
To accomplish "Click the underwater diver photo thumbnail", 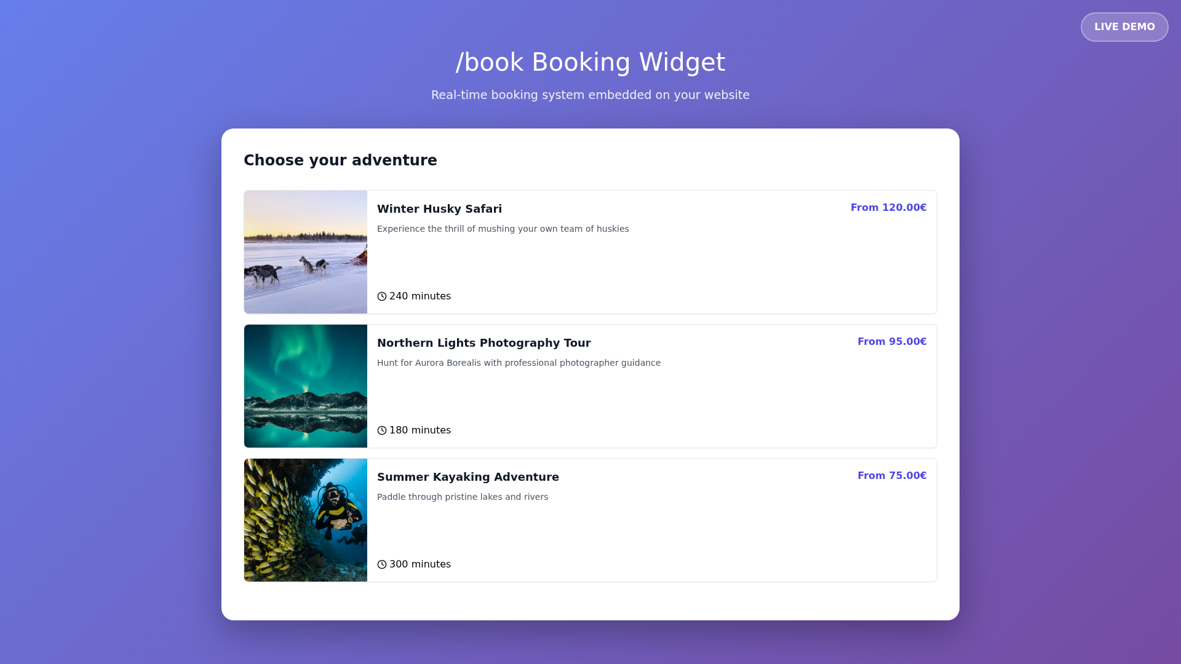I will (x=305, y=520).
